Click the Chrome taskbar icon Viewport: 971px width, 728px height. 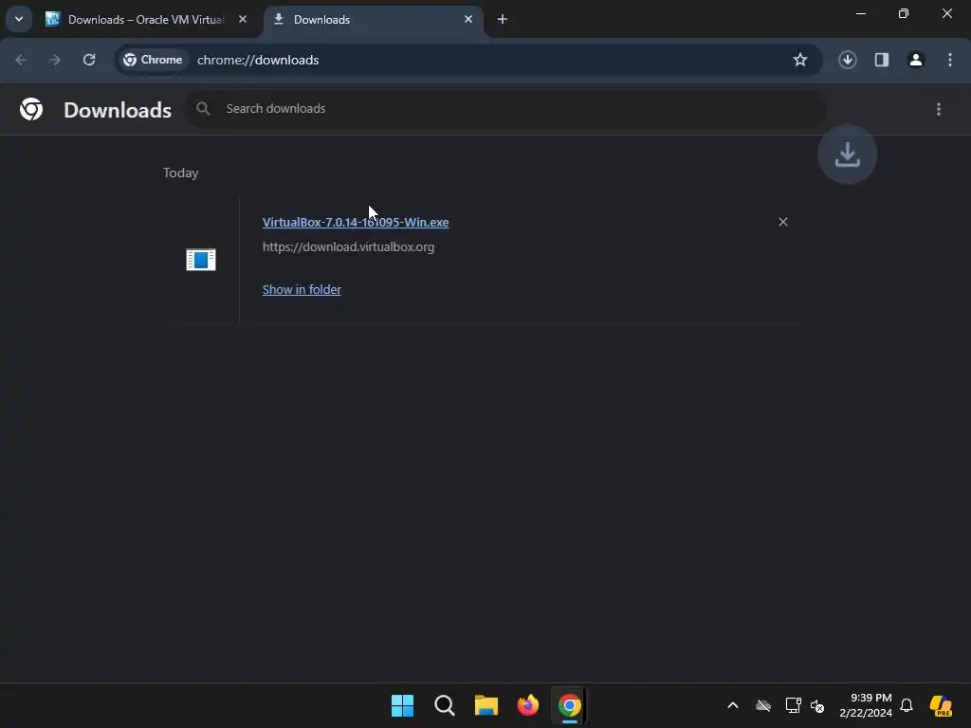[570, 705]
